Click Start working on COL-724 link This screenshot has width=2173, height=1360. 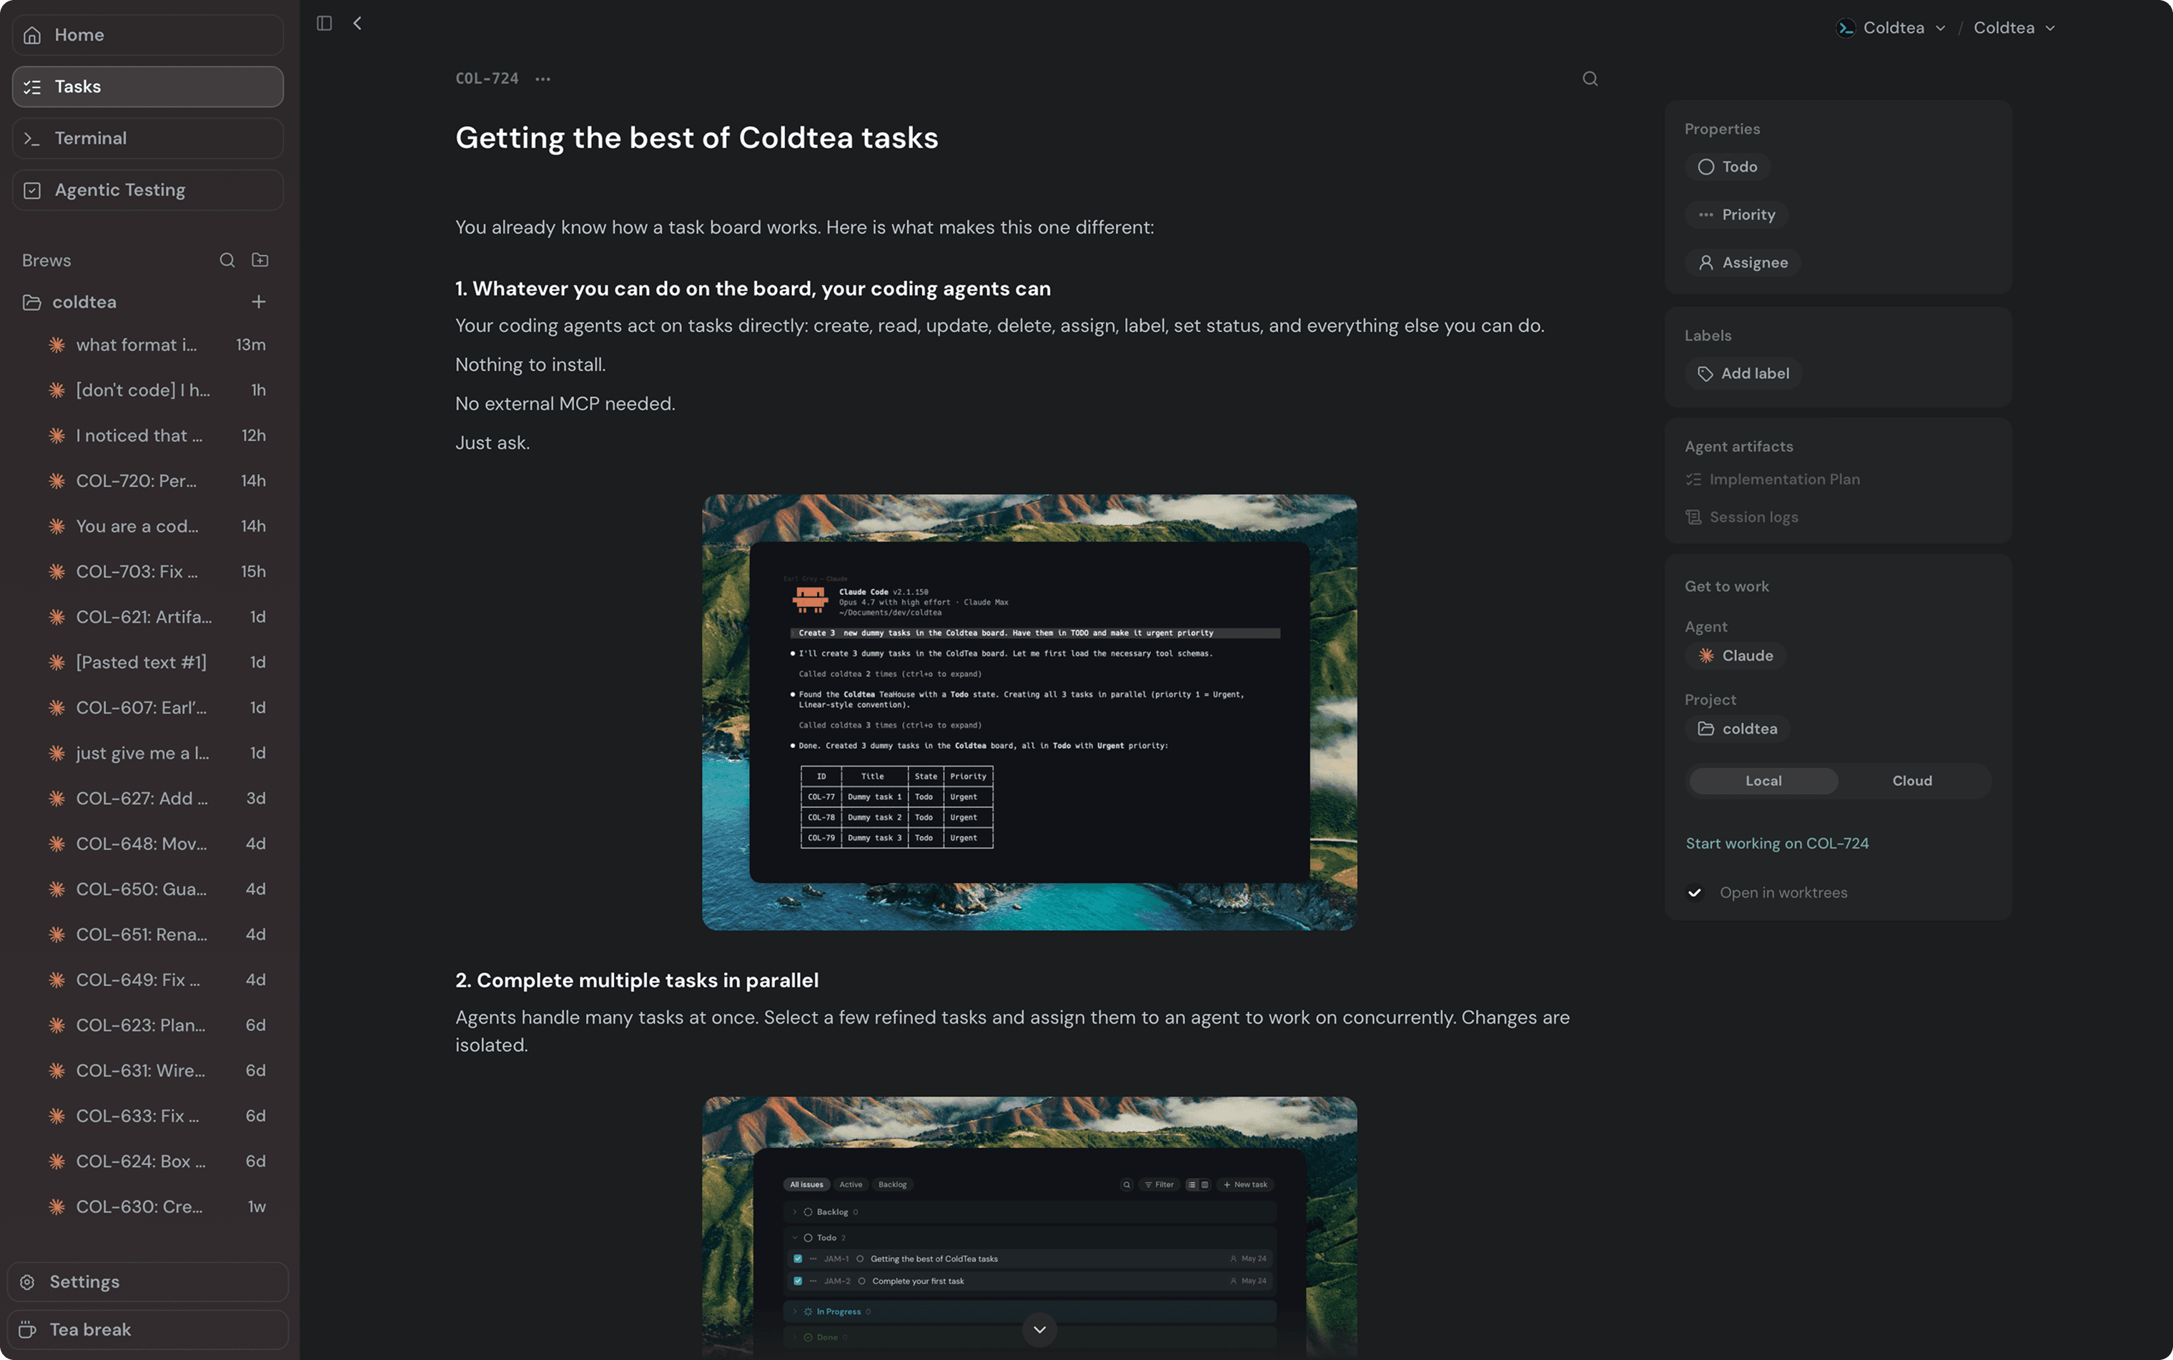click(1776, 843)
